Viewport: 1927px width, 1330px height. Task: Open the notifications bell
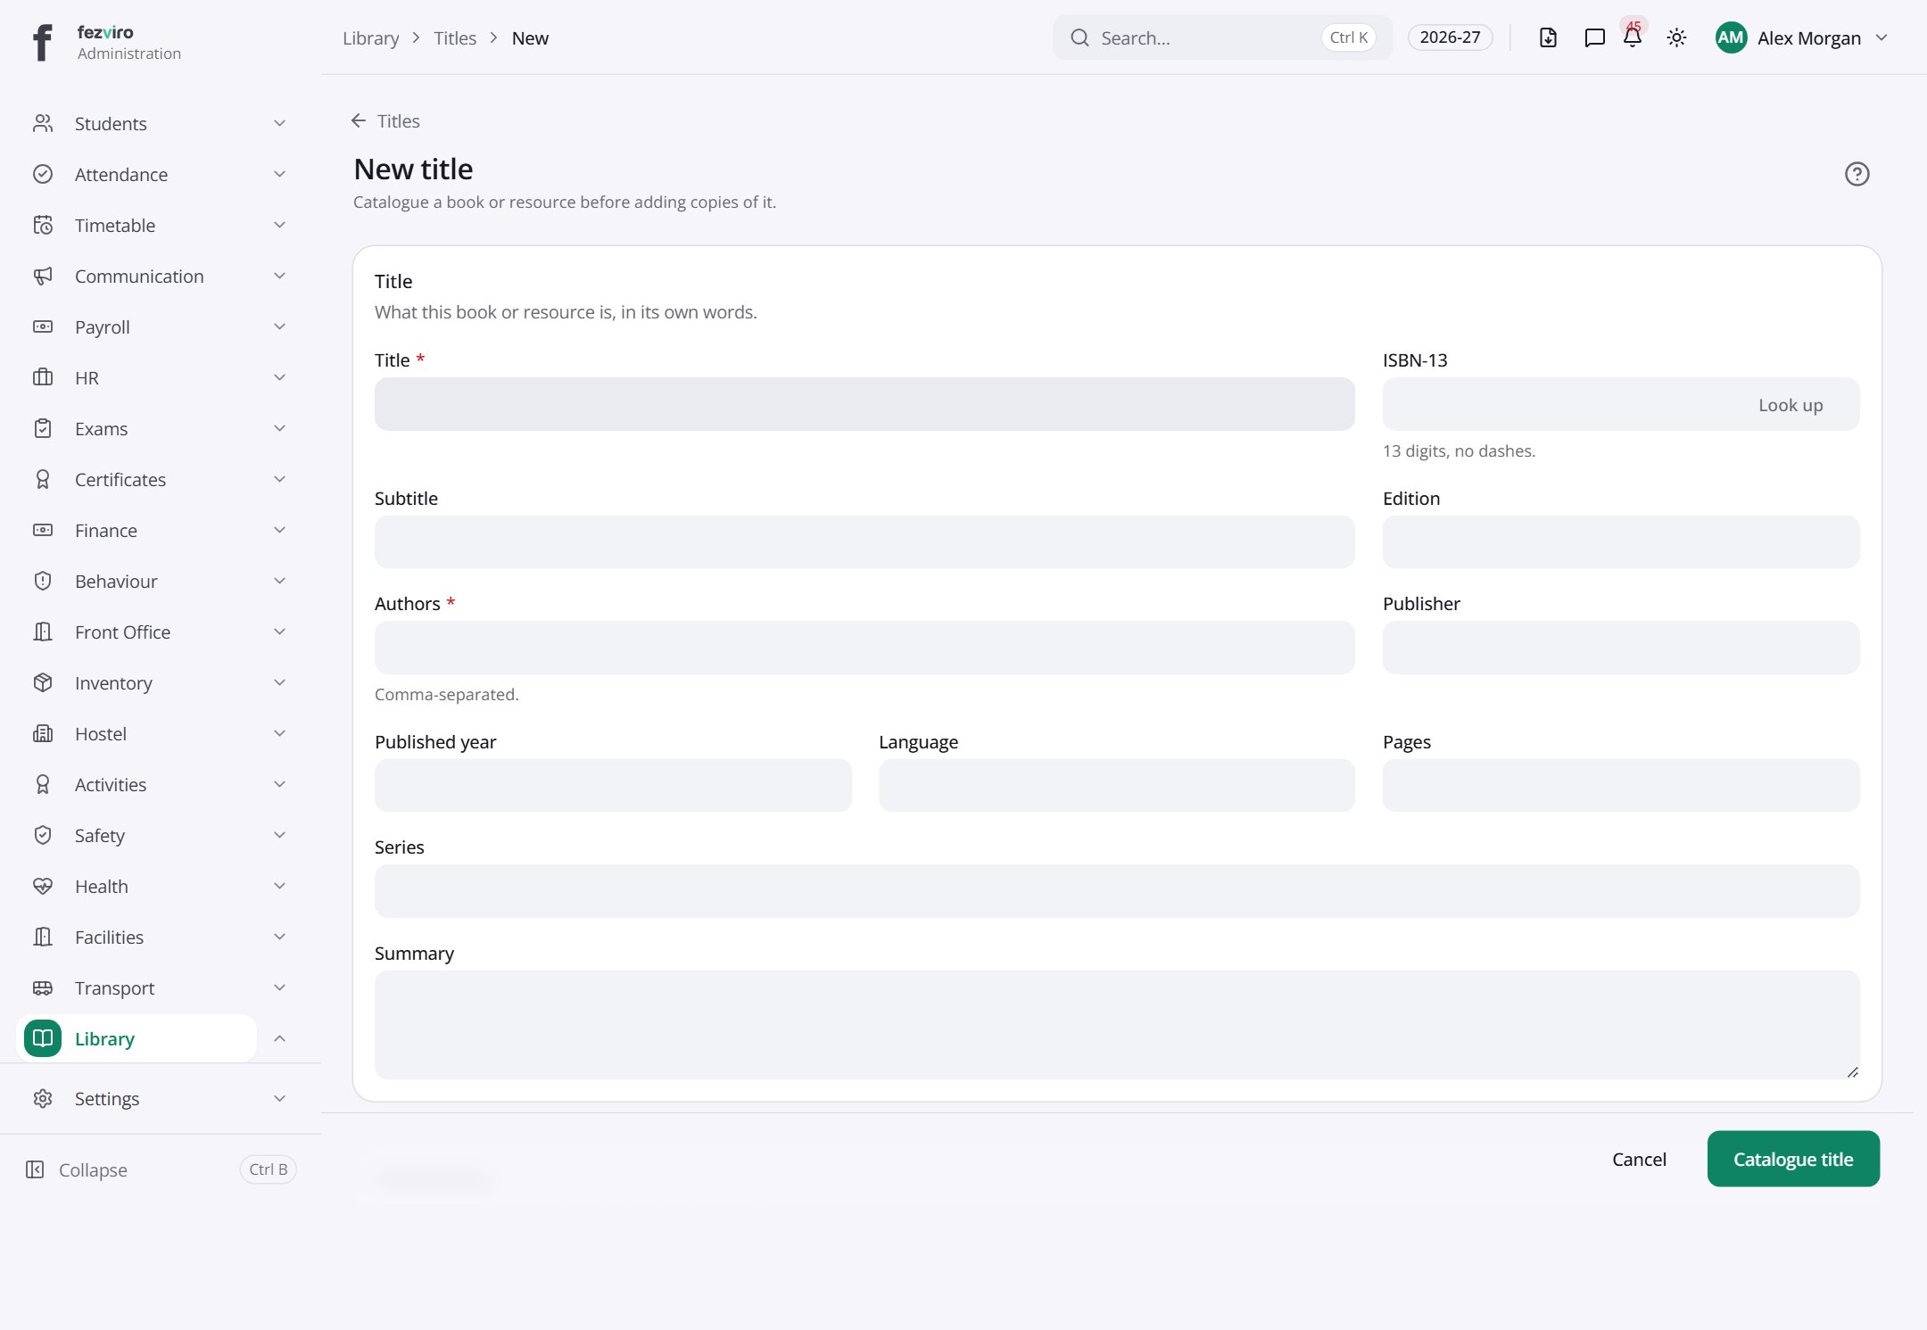(1633, 37)
